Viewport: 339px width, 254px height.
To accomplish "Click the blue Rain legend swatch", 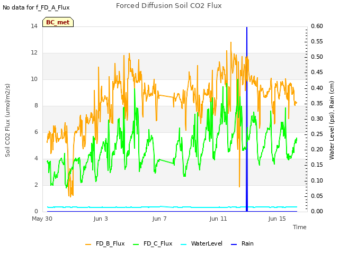I will [234, 244].
